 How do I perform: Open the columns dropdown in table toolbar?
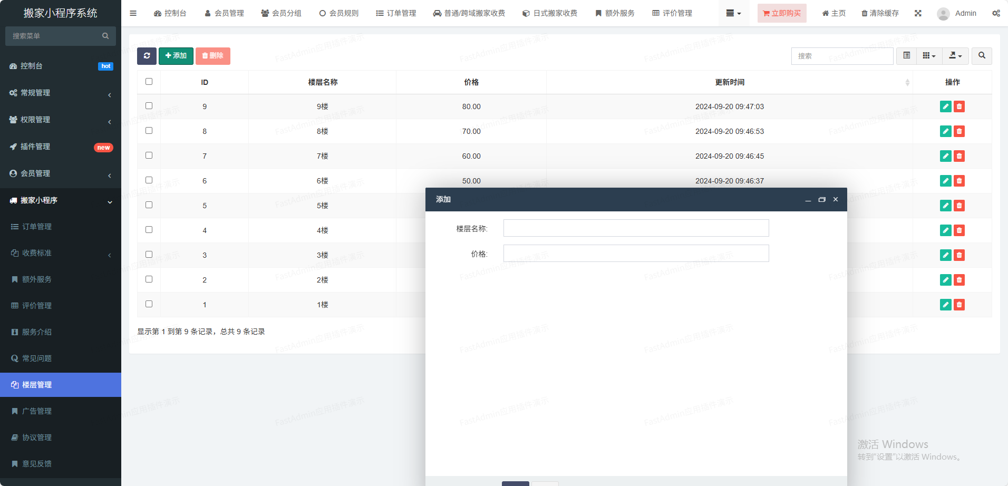click(929, 56)
